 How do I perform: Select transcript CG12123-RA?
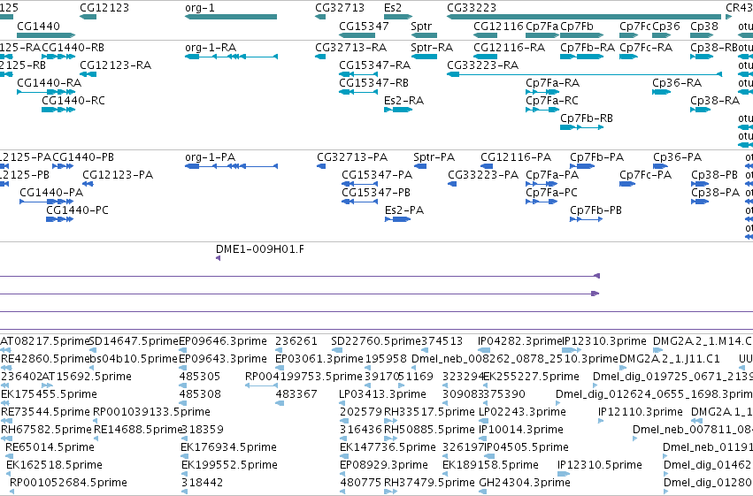pyautogui.click(x=88, y=74)
